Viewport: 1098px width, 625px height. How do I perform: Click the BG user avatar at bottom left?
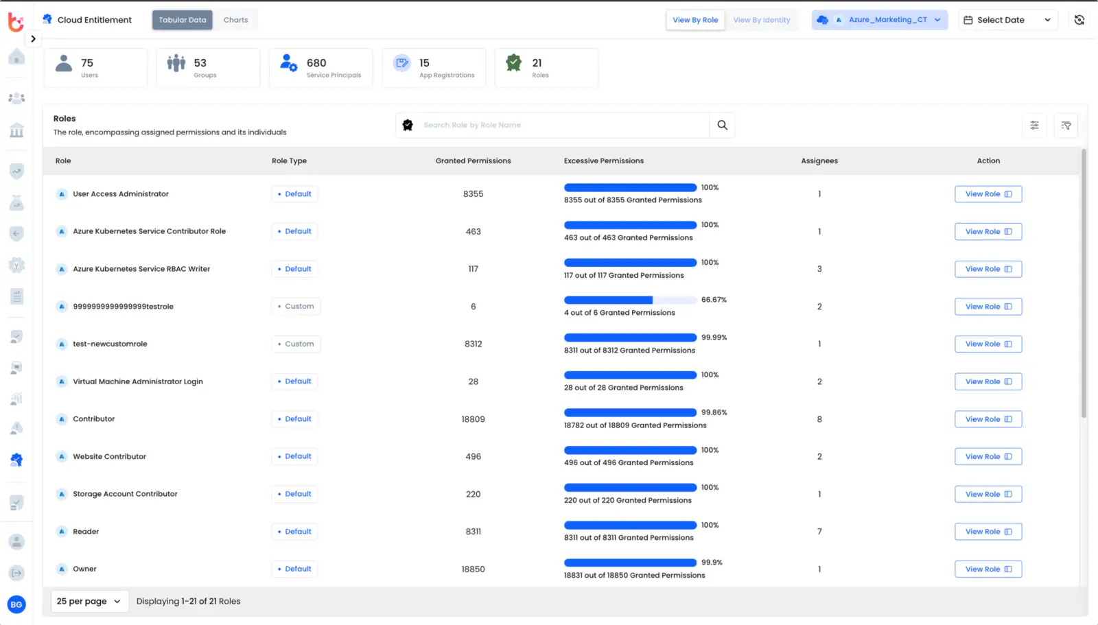[16, 604]
